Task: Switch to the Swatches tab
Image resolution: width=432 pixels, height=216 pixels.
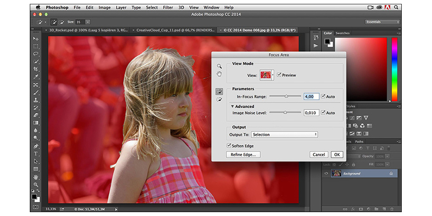Action: (343, 33)
